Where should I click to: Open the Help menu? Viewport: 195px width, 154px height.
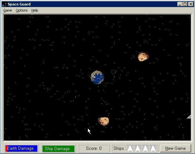coord(35,10)
